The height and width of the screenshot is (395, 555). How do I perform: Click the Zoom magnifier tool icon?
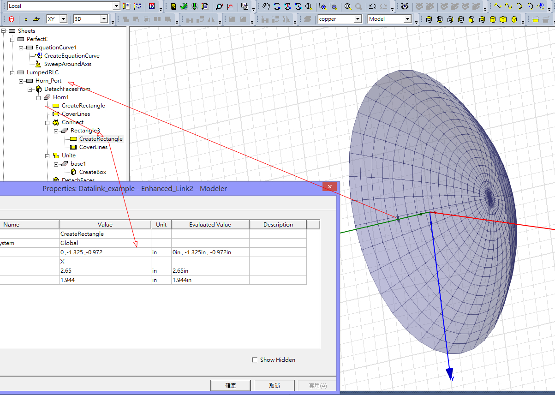coord(309,6)
